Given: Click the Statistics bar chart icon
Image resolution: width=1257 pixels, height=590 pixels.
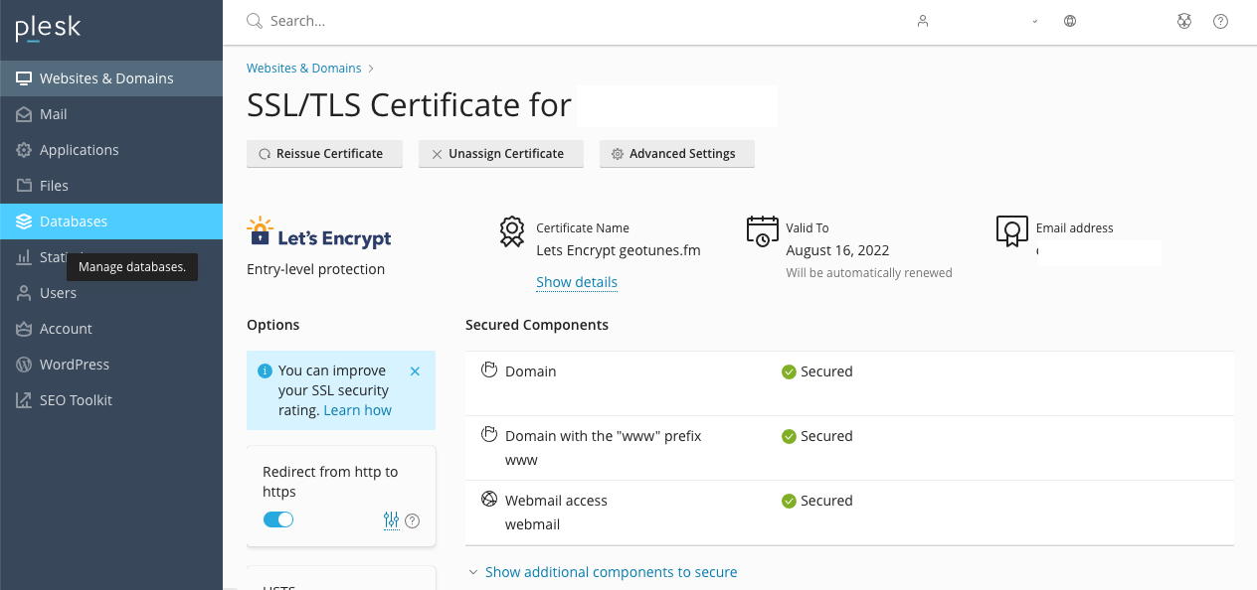Looking at the screenshot, I should [24, 257].
